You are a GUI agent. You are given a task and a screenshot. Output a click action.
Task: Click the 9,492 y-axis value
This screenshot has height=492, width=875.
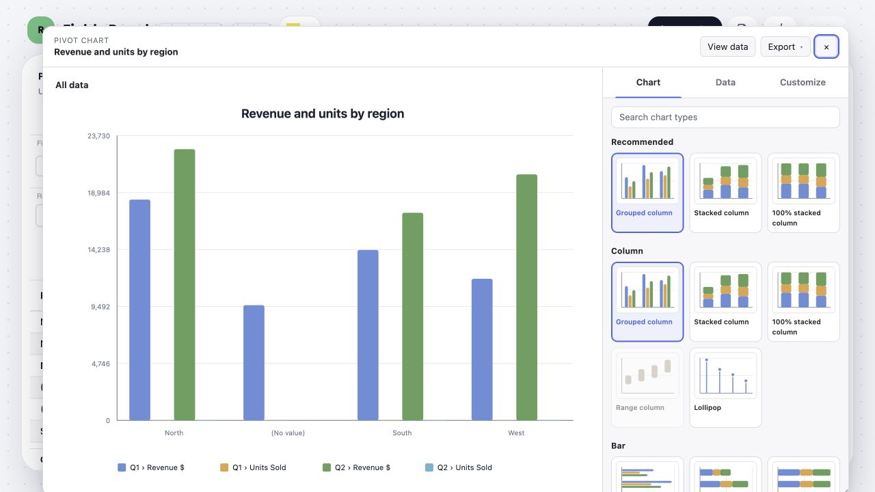coord(100,307)
